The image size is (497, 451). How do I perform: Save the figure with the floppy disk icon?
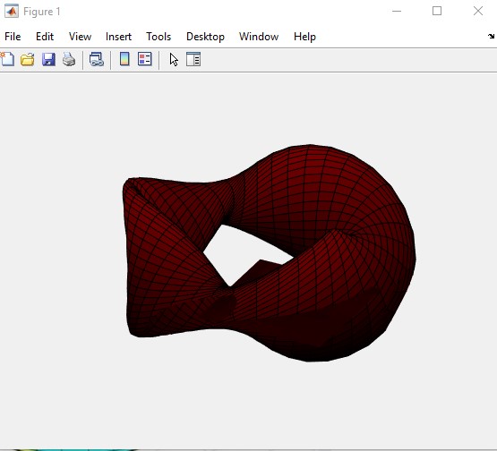point(48,59)
